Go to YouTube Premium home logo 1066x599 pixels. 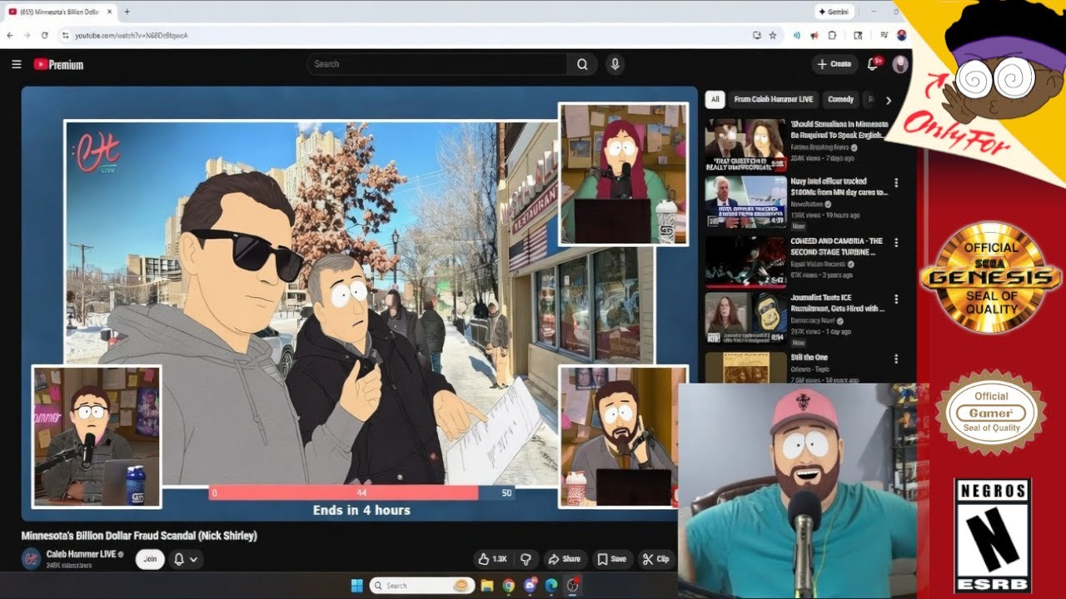58,64
